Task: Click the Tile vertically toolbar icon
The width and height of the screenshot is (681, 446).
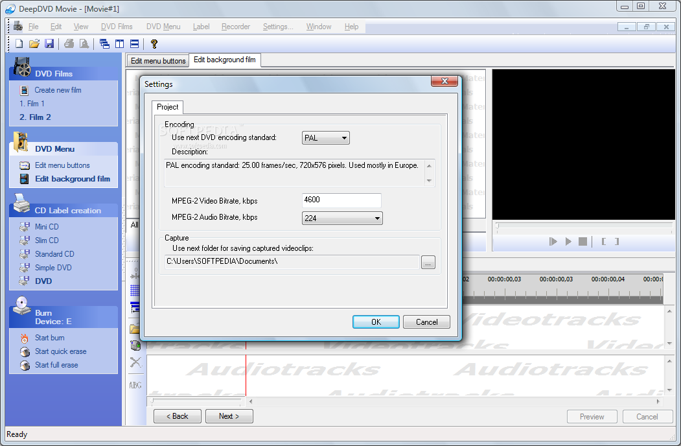Action: pyautogui.click(x=119, y=43)
